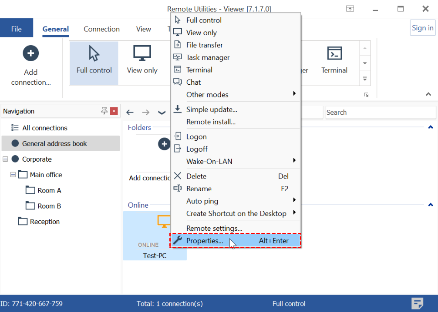Click the Add connection plus icon
The image size is (438, 312).
click(30, 53)
